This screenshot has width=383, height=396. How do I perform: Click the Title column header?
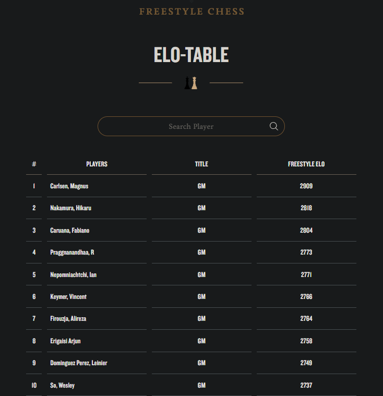tap(201, 164)
